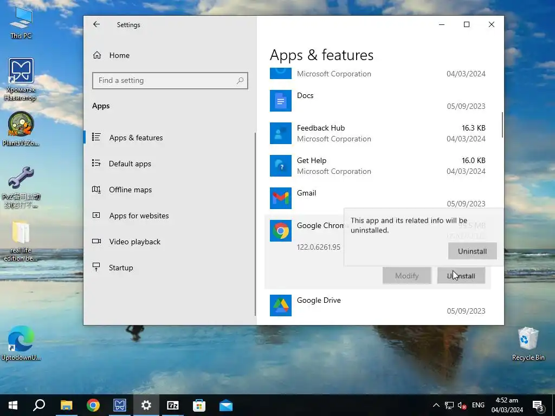Image resolution: width=555 pixels, height=416 pixels.
Task: Select the PvZ wrench launcher desktop icon
Action: (21, 187)
